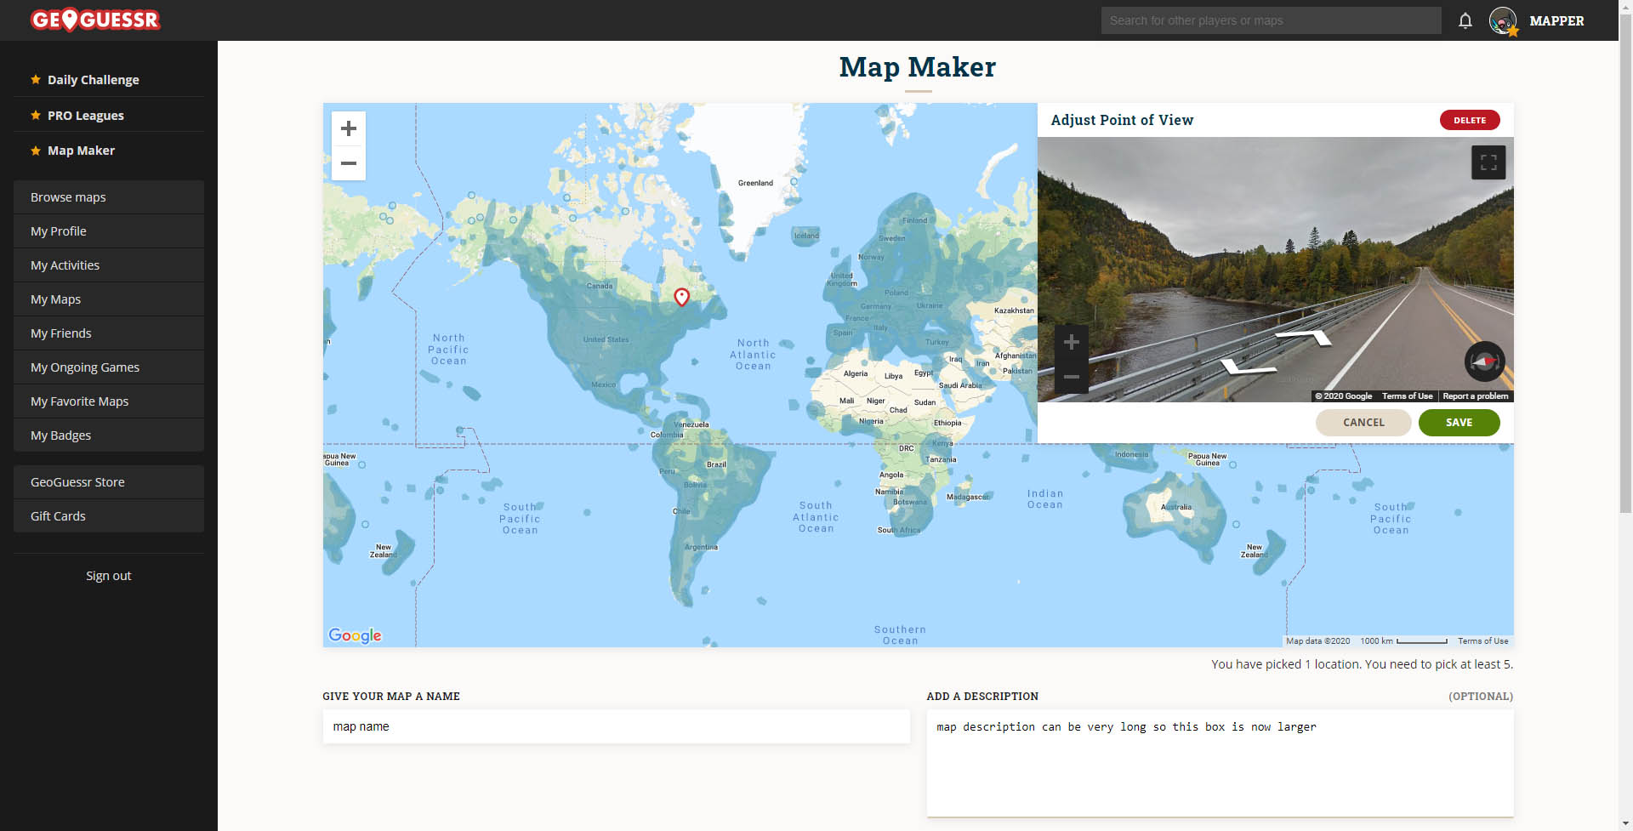Cancel the point of view adjustment
This screenshot has height=831, width=1633.
[x=1363, y=422]
